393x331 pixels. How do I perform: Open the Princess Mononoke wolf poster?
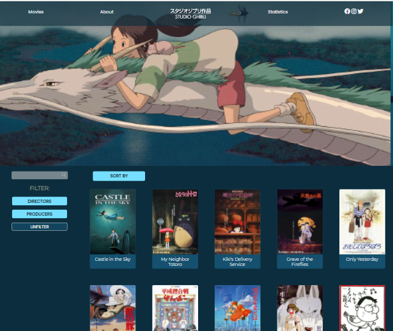tap(300, 308)
